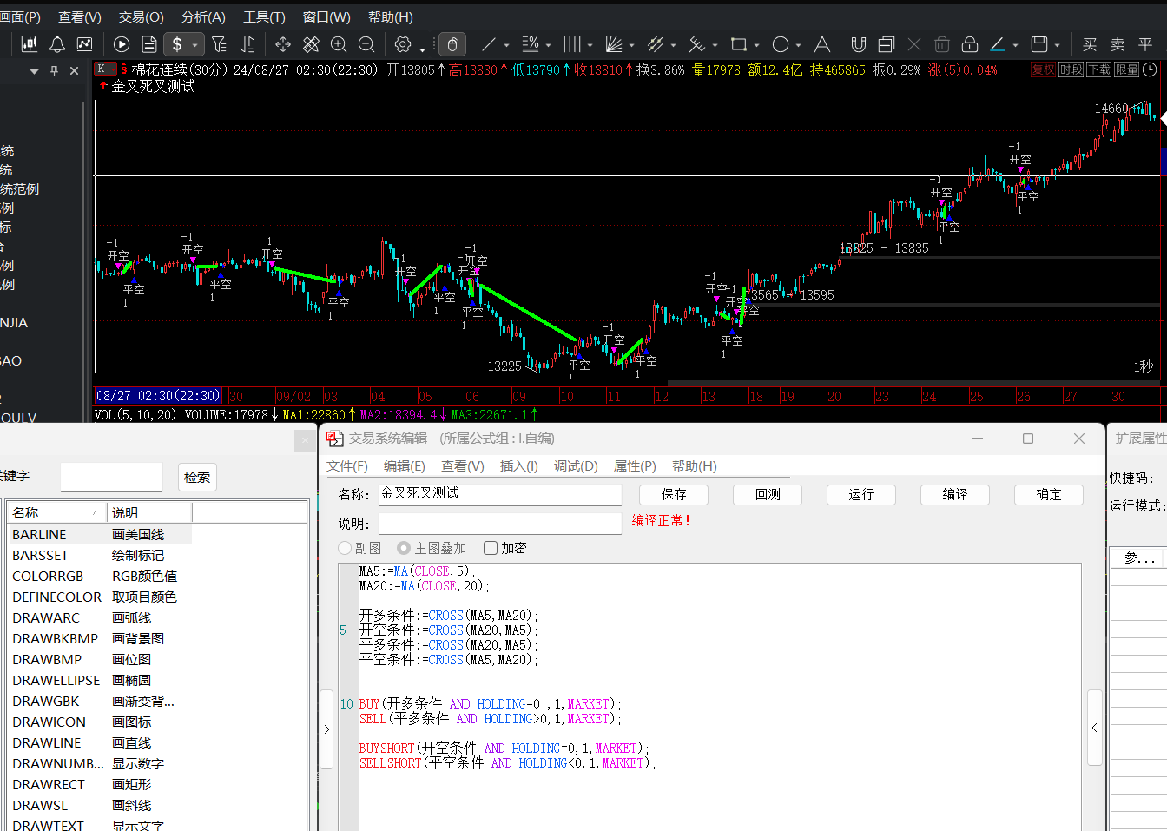Click the play button in the toolbar
This screenshot has height=831, width=1167.
(x=122, y=44)
